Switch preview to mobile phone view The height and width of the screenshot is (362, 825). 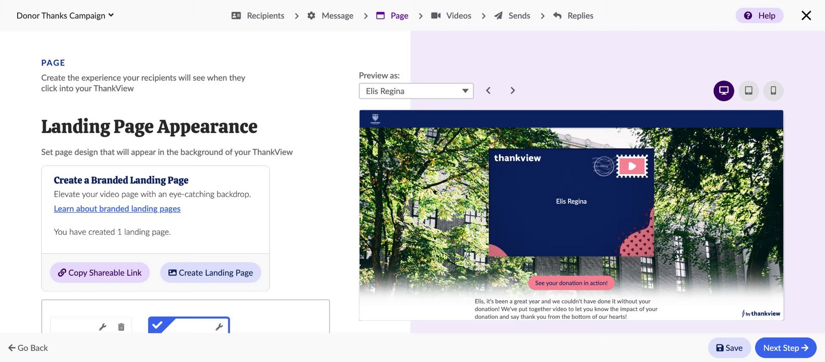point(774,90)
